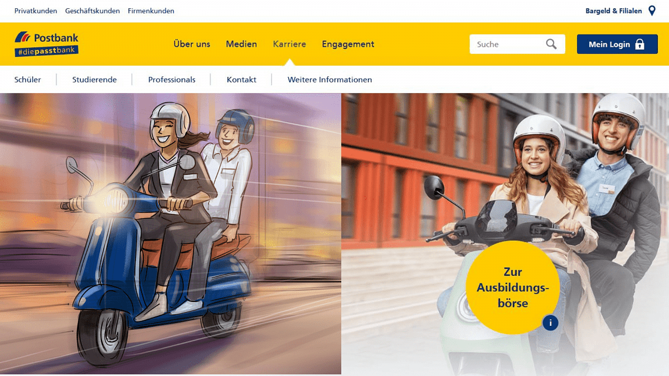Select the Medien menu item
Image resolution: width=669 pixels, height=376 pixels.
click(x=241, y=44)
